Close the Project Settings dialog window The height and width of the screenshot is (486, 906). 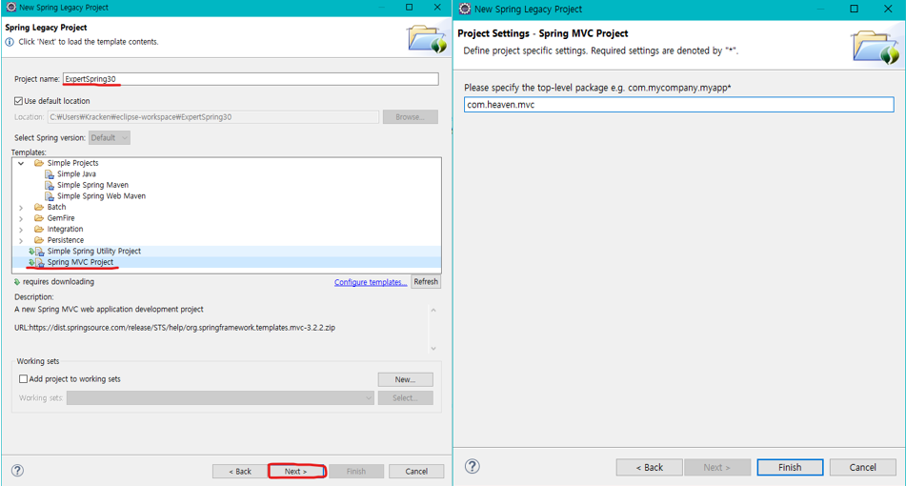[x=888, y=9]
